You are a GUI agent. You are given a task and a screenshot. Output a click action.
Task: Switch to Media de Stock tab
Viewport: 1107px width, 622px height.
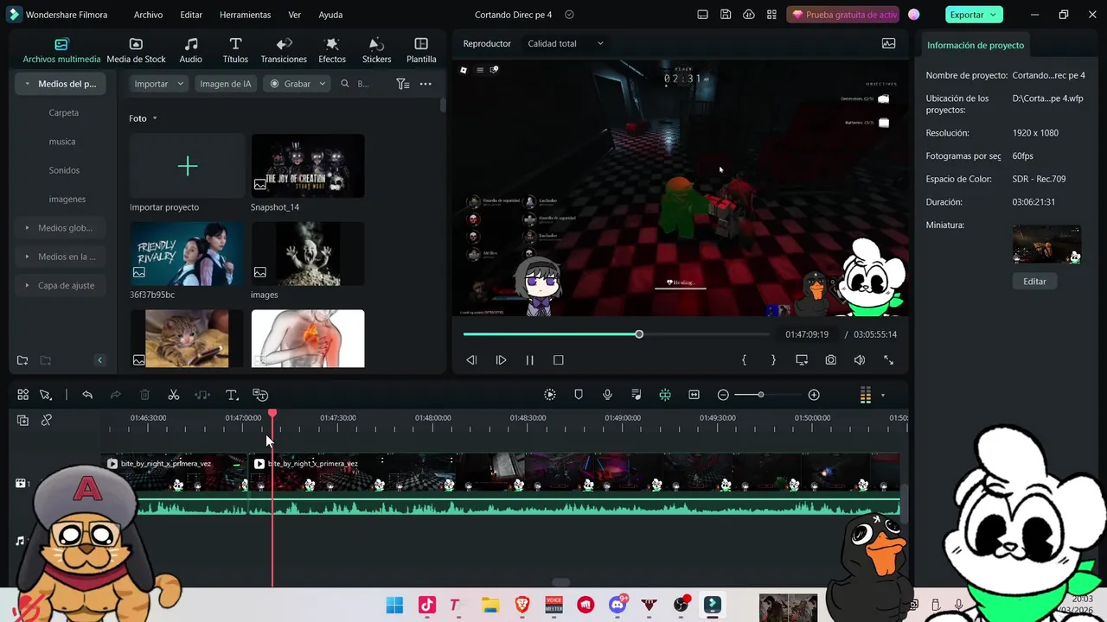coord(136,51)
